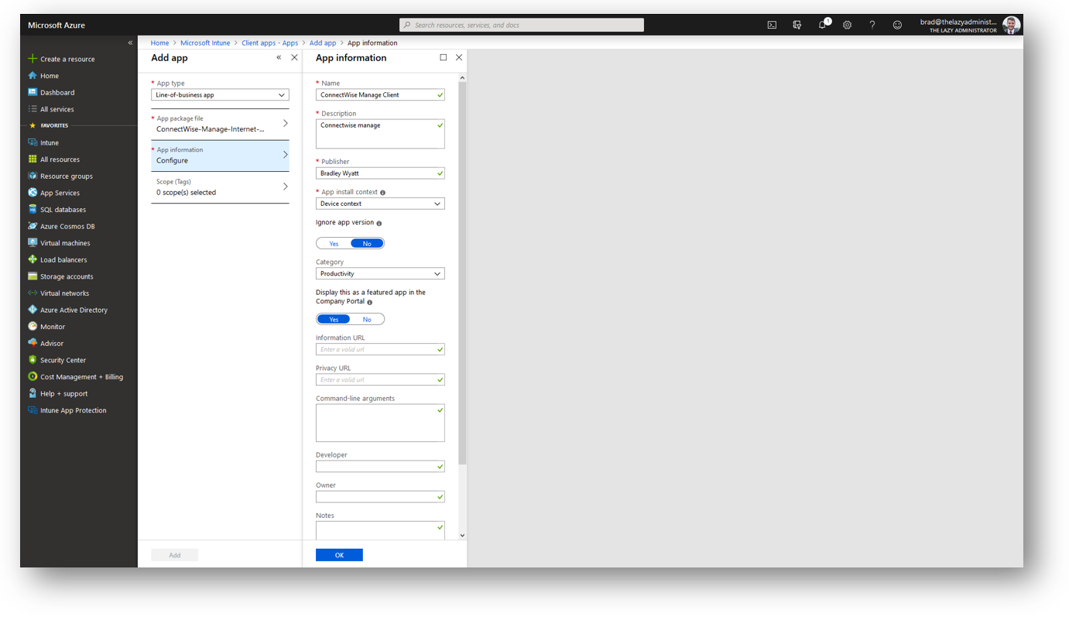Image resolution: width=1069 pixels, height=617 pixels.
Task: Show info for featured app setting
Action: (x=369, y=302)
